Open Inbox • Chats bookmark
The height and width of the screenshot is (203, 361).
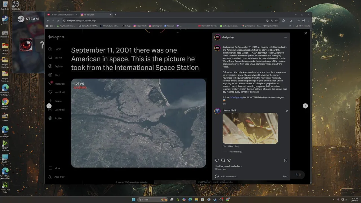pos(140,26)
